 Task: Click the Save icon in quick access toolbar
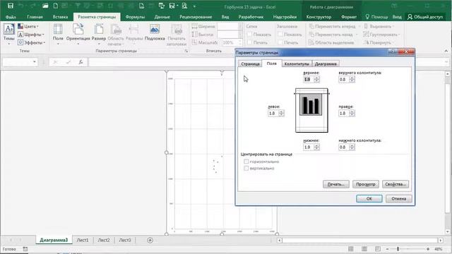point(11,6)
